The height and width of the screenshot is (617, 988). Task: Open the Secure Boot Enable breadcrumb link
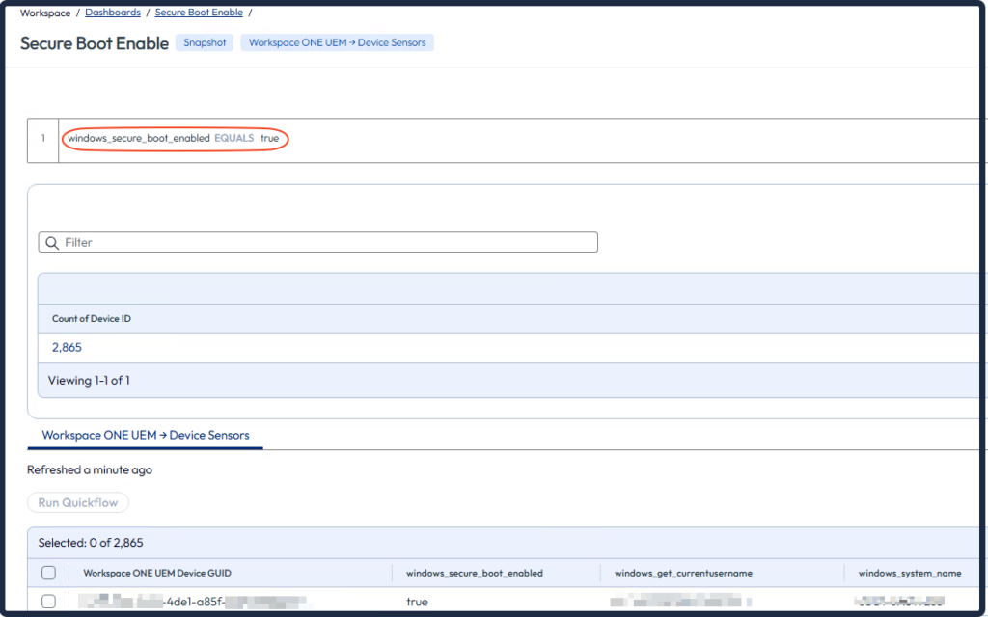point(199,13)
